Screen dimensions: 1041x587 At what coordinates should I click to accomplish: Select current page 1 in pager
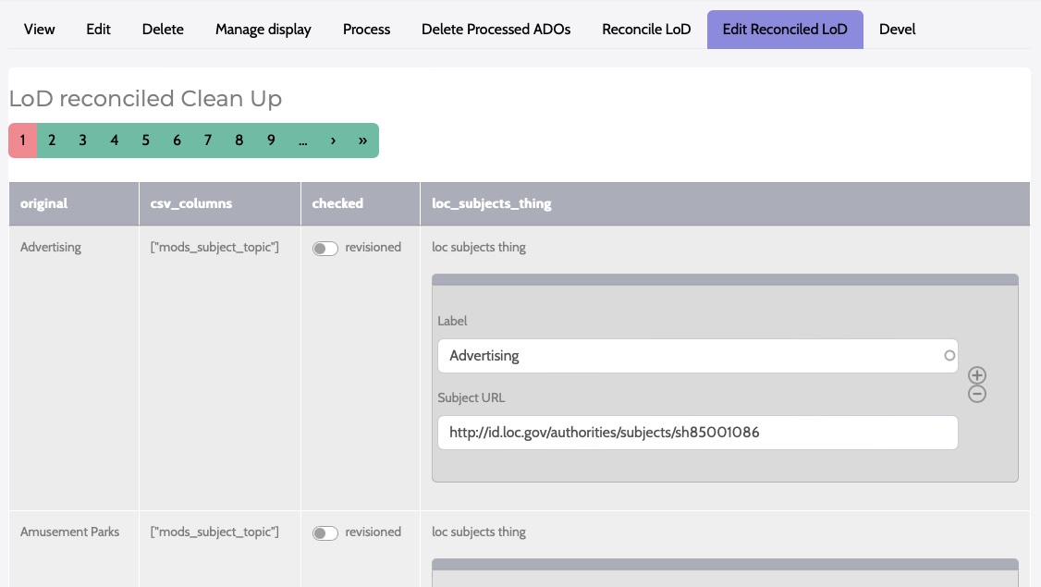[x=22, y=141]
